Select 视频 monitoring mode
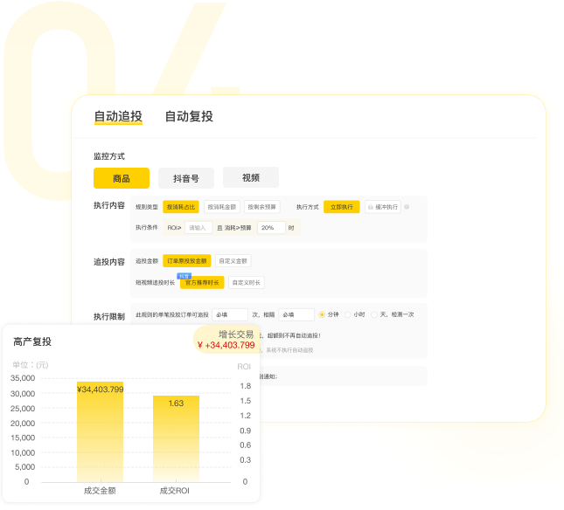564x510 pixels. click(x=251, y=177)
